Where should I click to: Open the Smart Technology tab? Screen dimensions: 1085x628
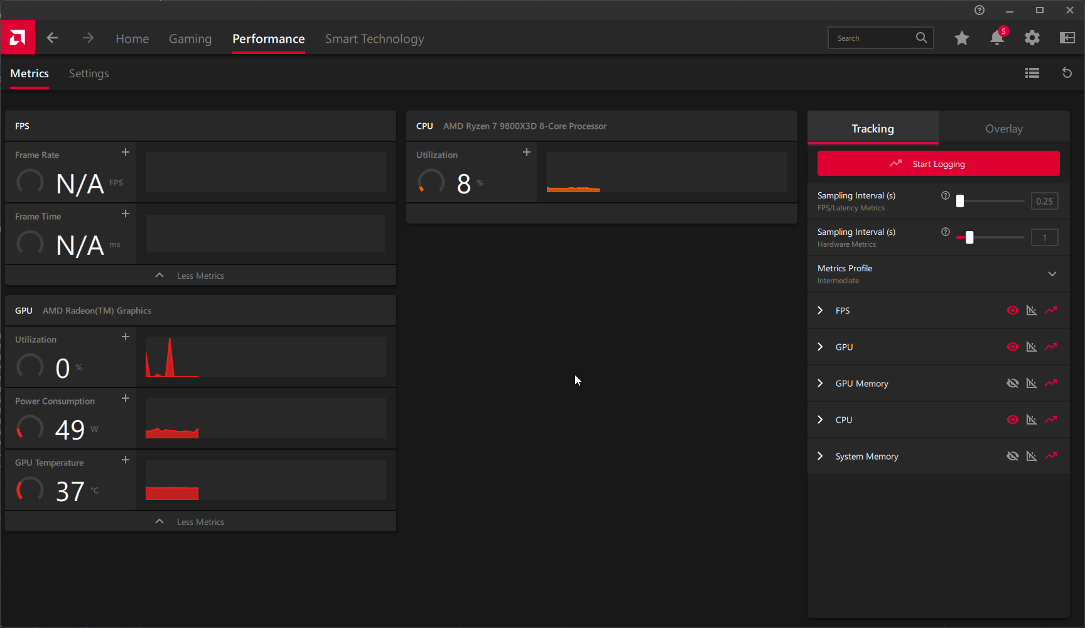coord(375,39)
